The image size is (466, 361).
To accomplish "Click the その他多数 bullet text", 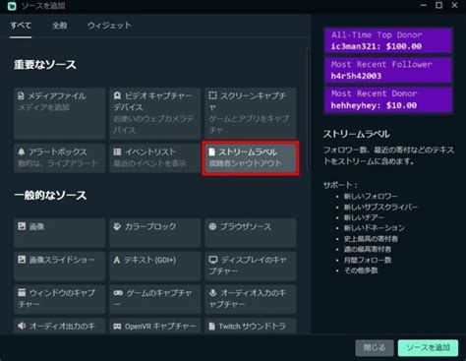I will point(361,271).
